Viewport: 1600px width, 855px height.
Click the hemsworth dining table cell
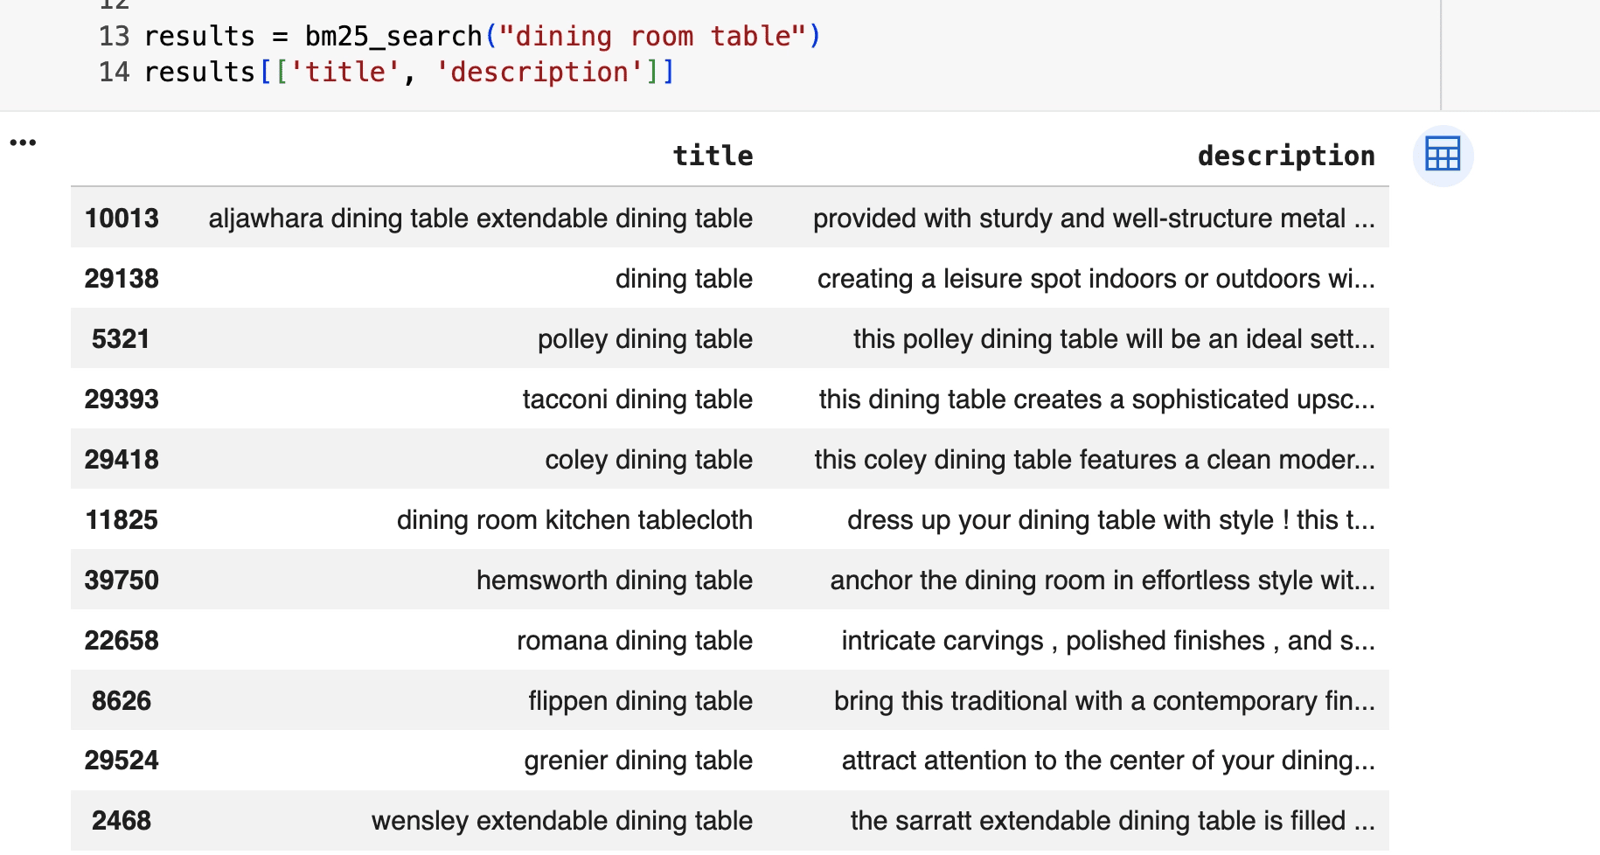click(x=614, y=580)
